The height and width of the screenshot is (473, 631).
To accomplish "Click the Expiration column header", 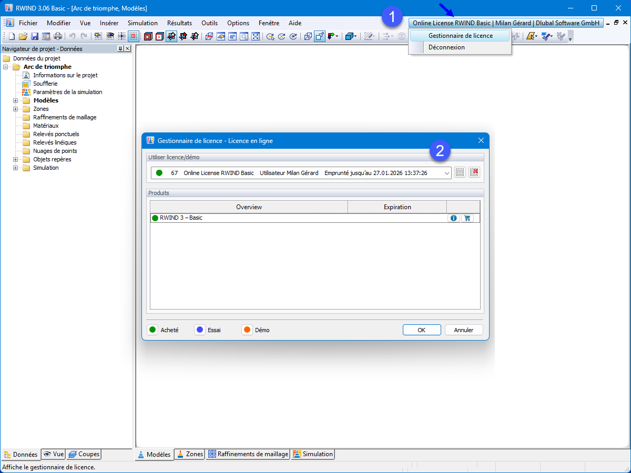I will [398, 207].
